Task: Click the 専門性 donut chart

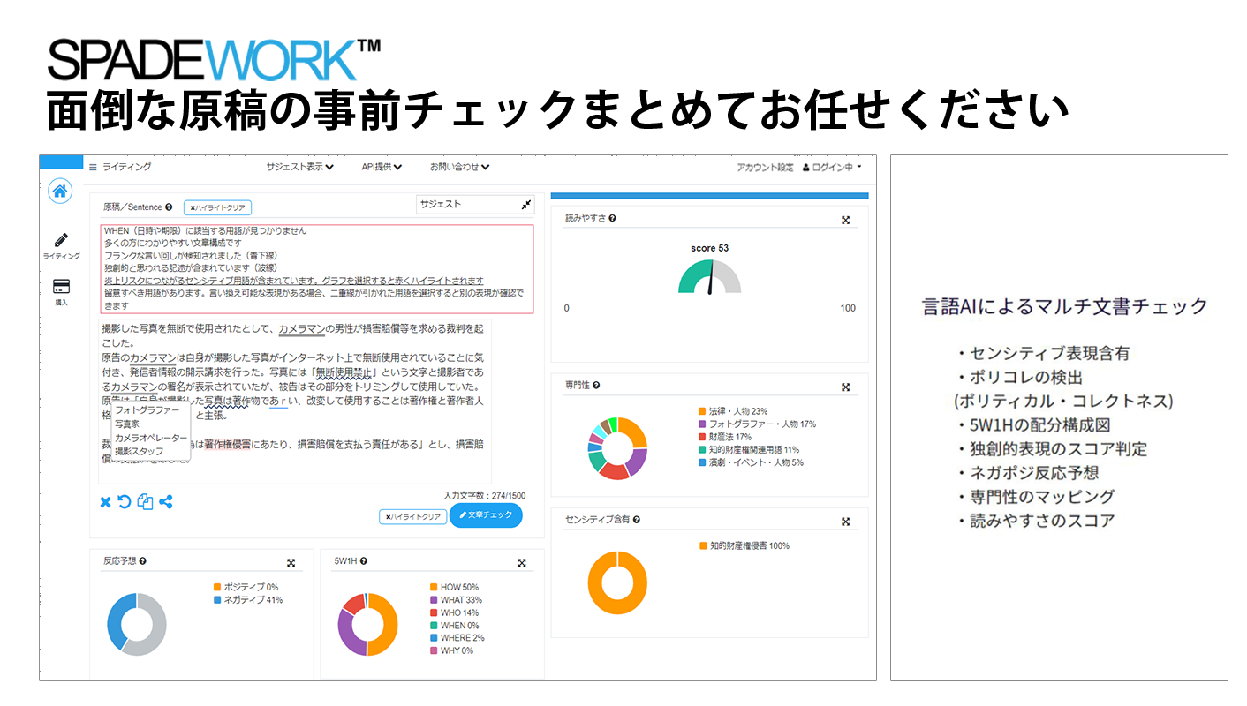Action: coord(617,449)
